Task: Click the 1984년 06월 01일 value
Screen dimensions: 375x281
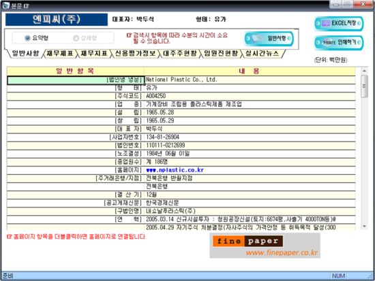Action: [x=168, y=154]
